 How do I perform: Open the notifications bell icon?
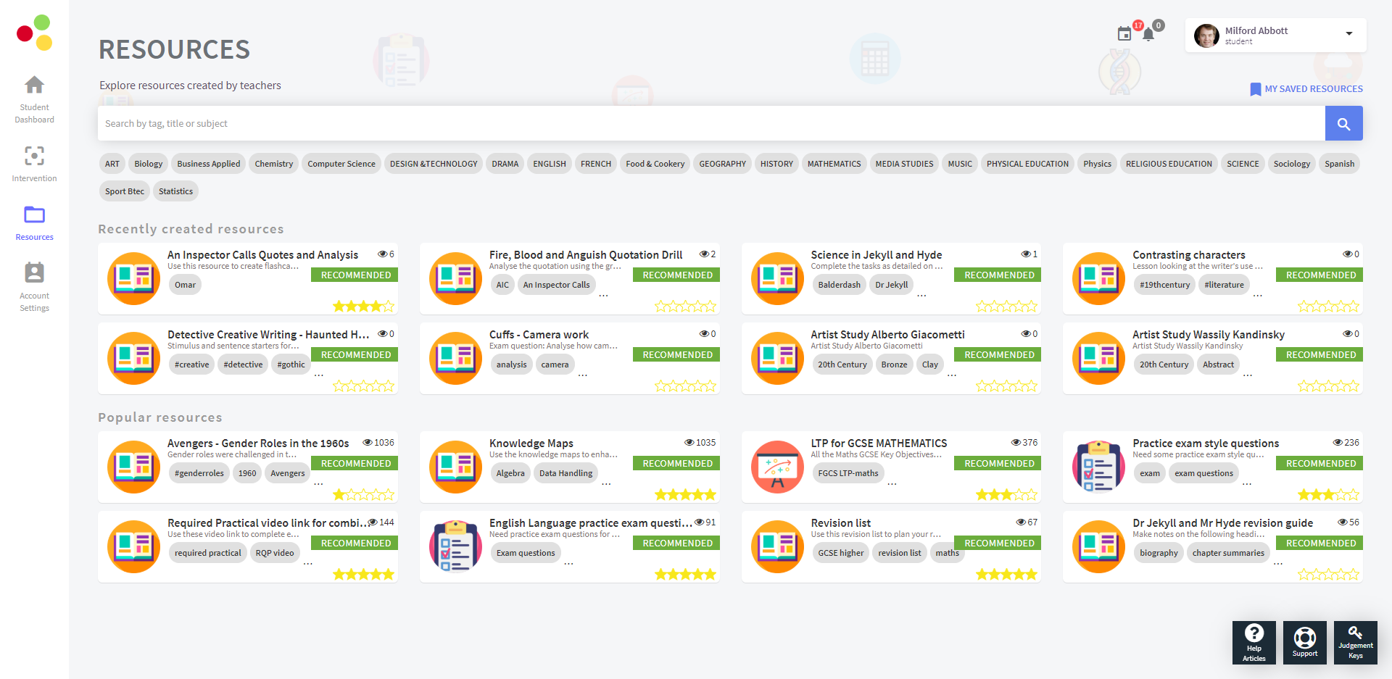tap(1148, 34)
